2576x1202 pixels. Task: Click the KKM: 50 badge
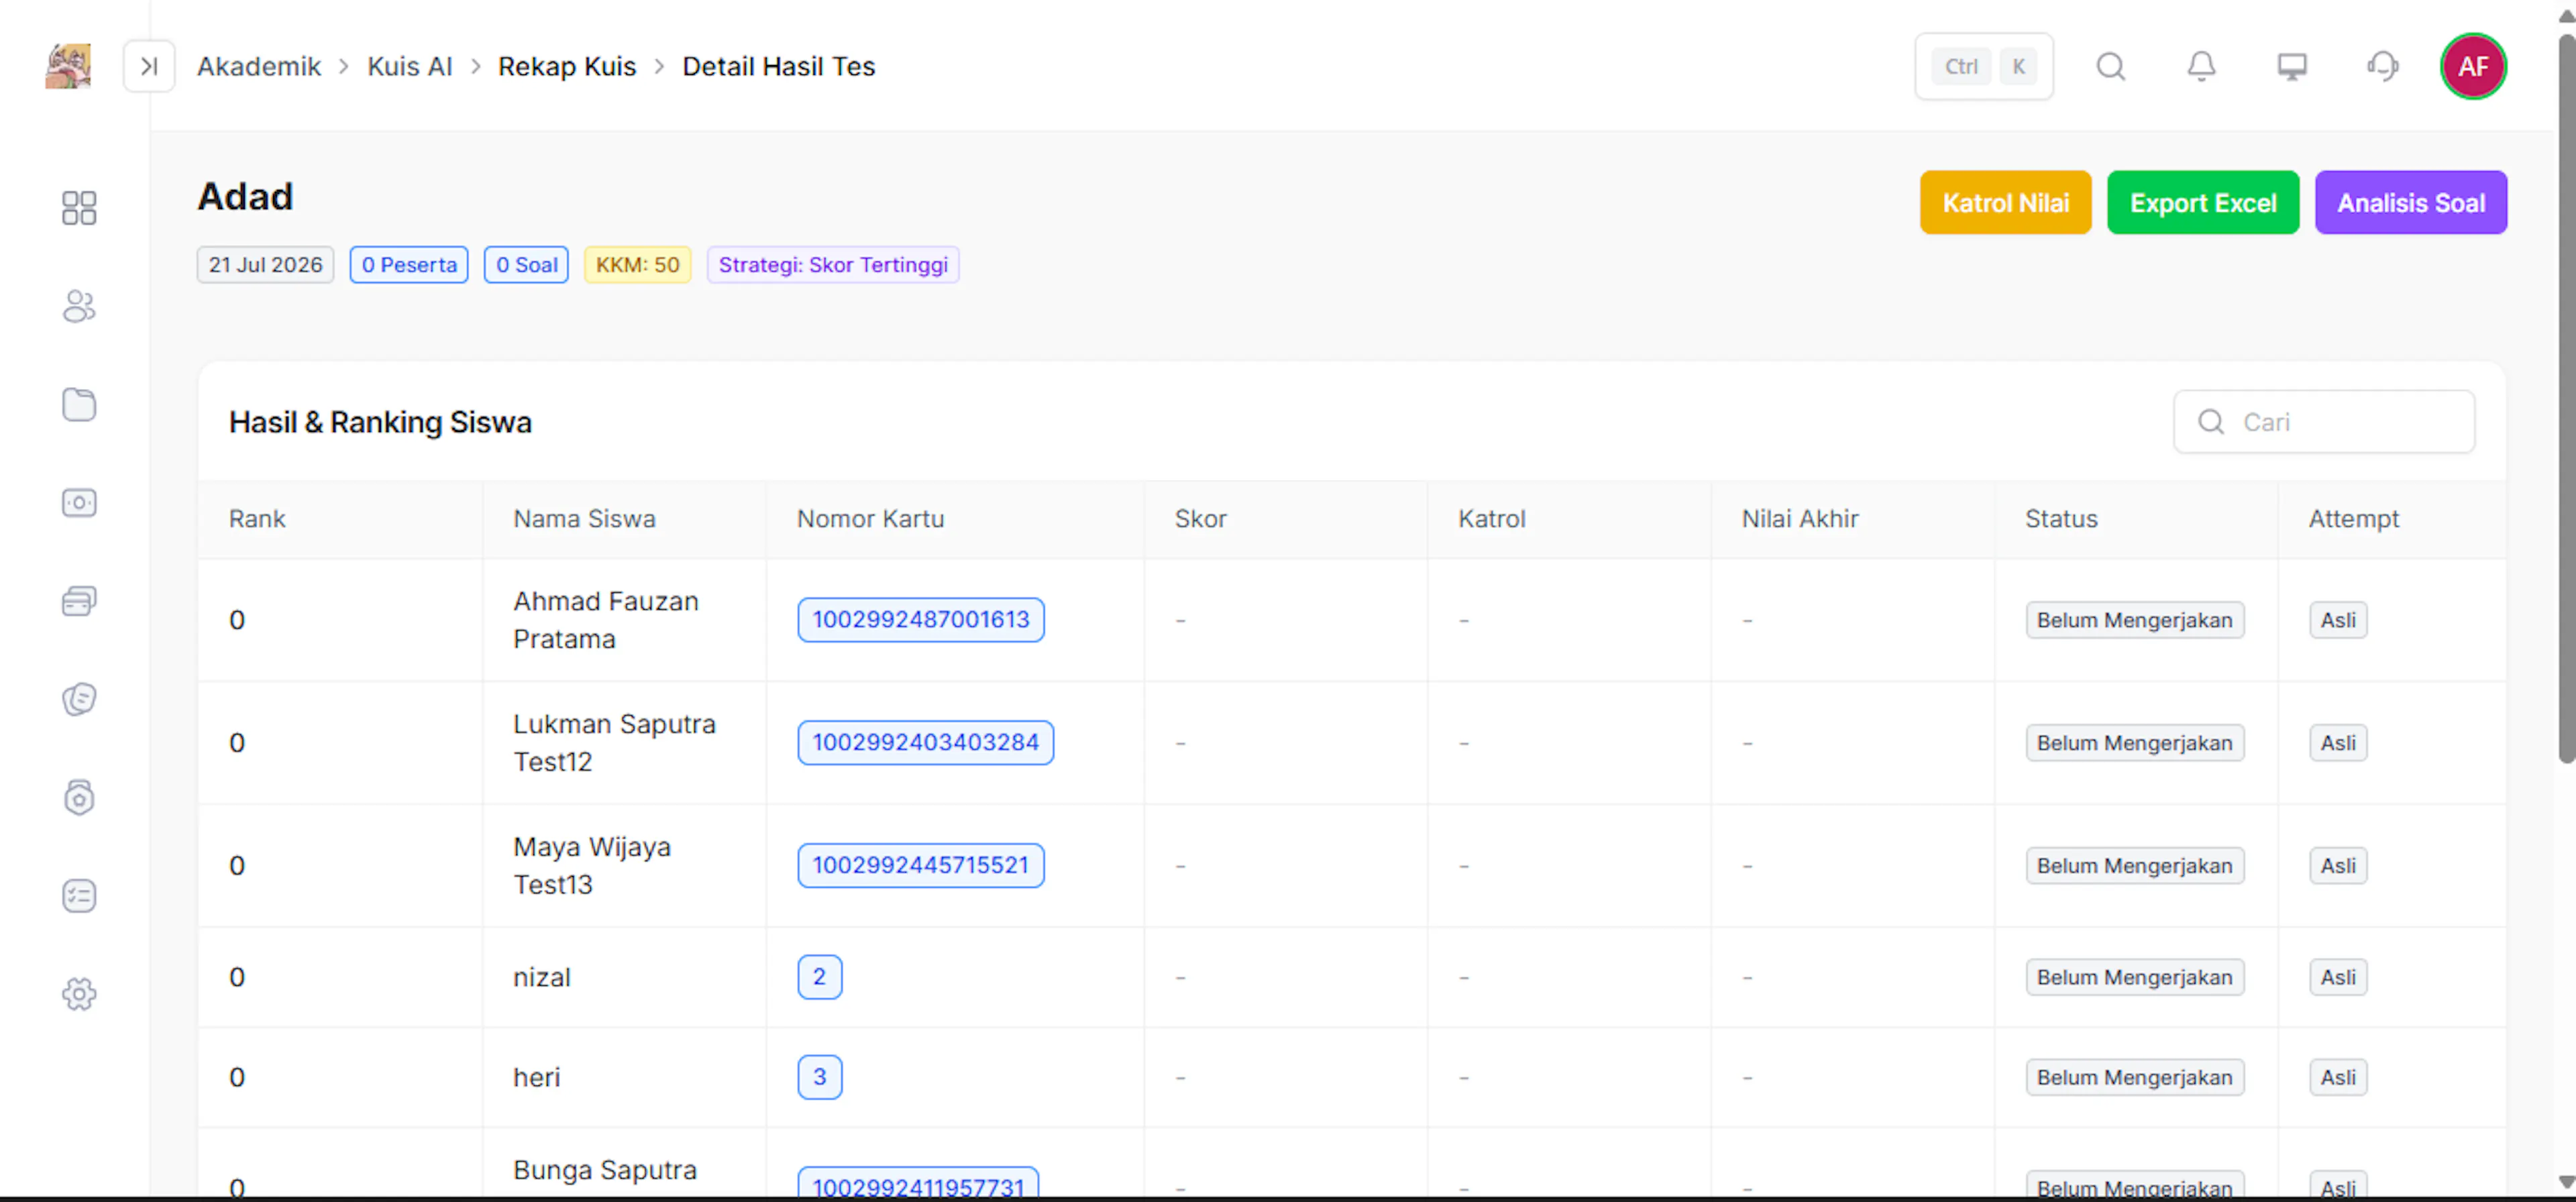point(637,265)
